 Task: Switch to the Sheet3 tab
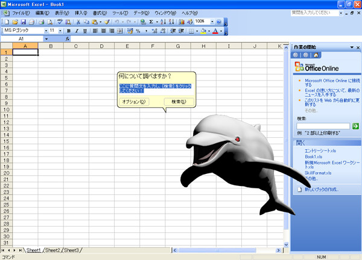[x=71, y=250]
